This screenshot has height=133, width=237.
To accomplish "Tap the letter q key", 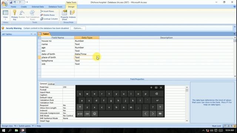I will (x=80, y=94).
